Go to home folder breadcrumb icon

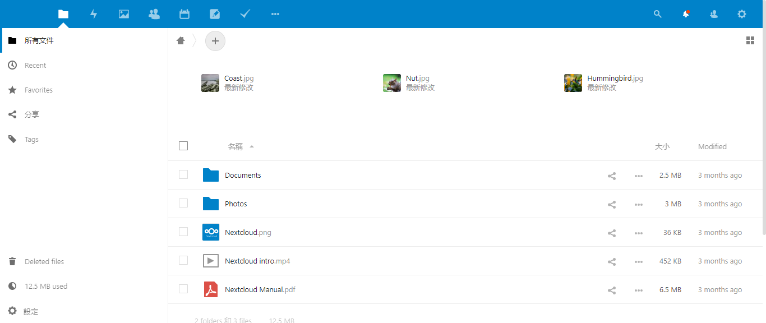(x=181, y=40)
